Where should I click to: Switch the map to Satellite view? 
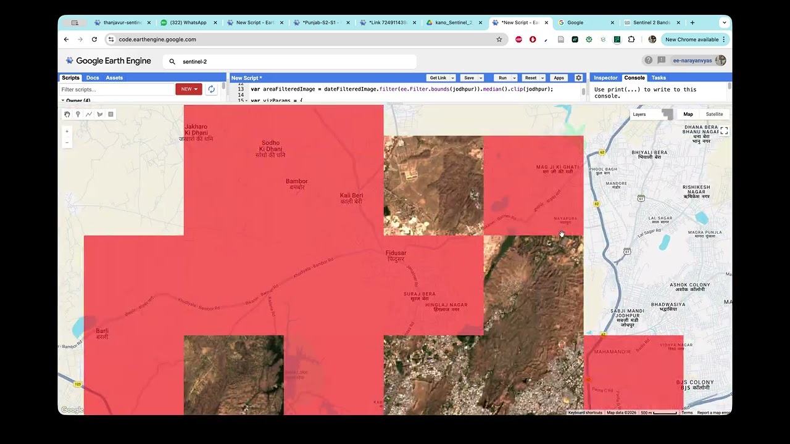pyautogui.click(x=714, y=114)
